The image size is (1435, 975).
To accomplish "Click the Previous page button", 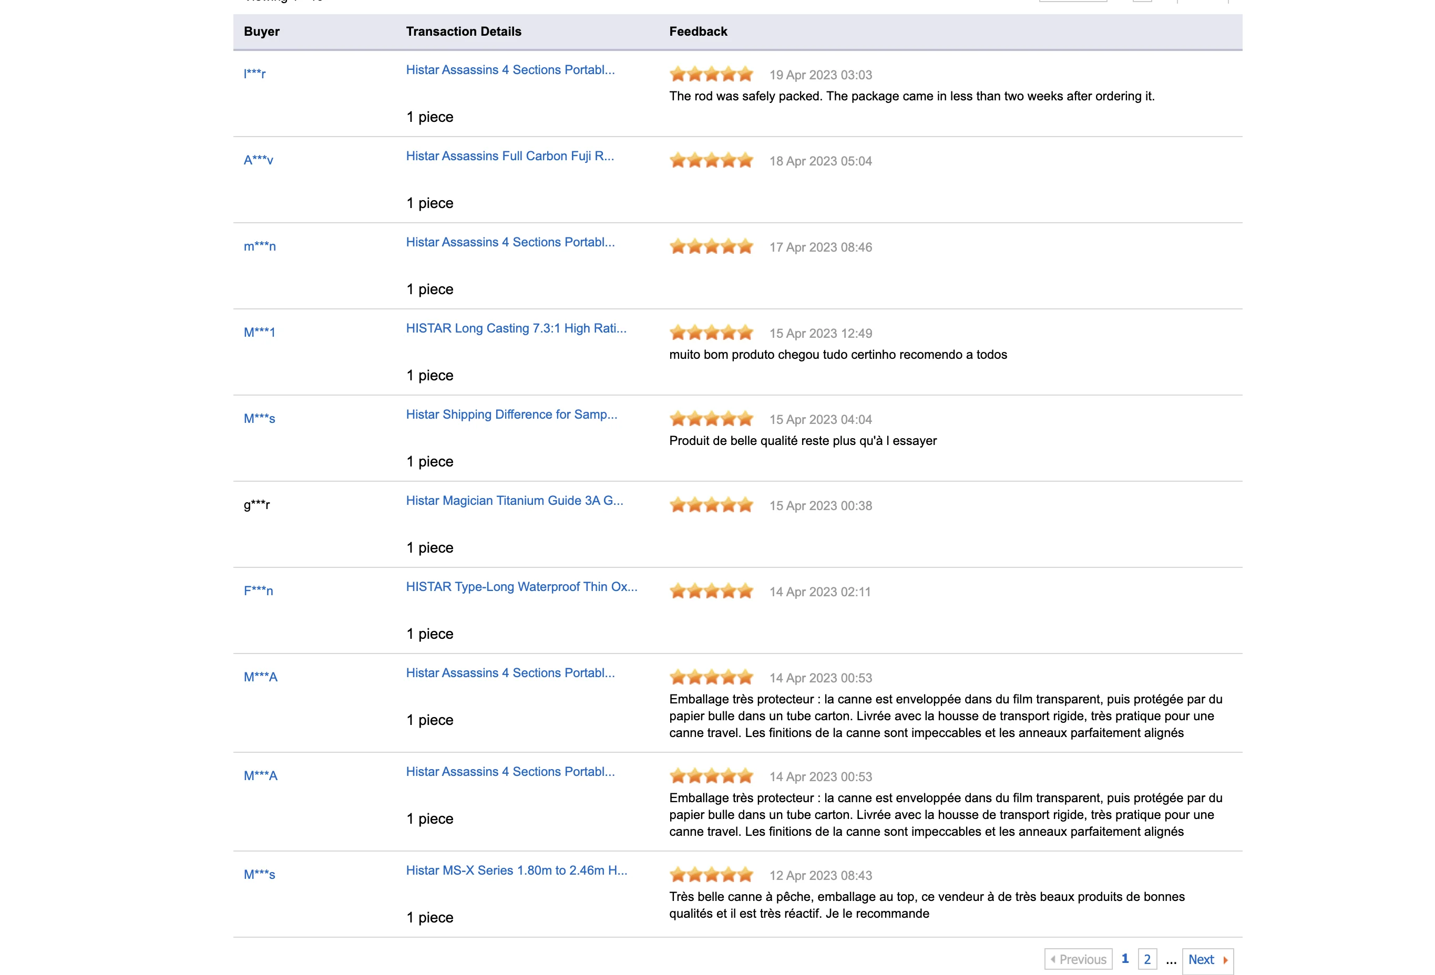I will pos(1078,960).
